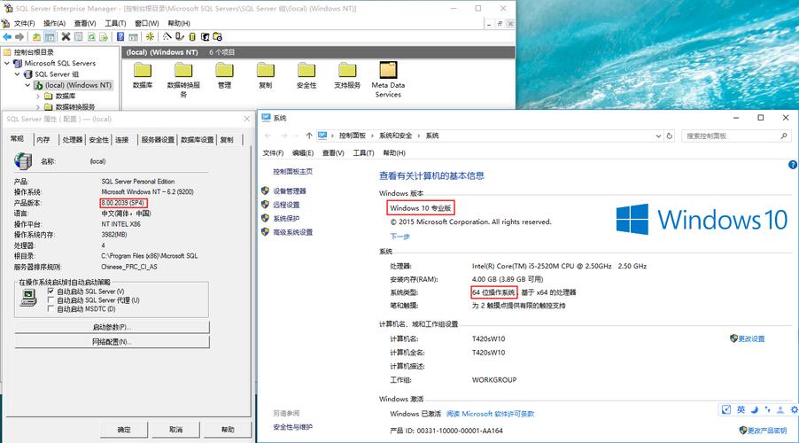Open the Meta Data Services item
Viewport: 799px width, 443px height.
(388, 80)
